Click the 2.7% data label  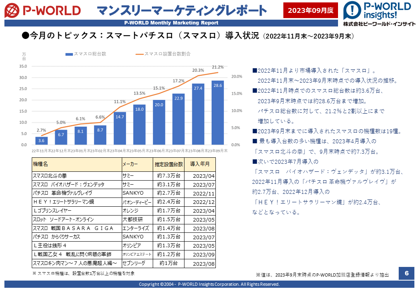click(41, 130)
